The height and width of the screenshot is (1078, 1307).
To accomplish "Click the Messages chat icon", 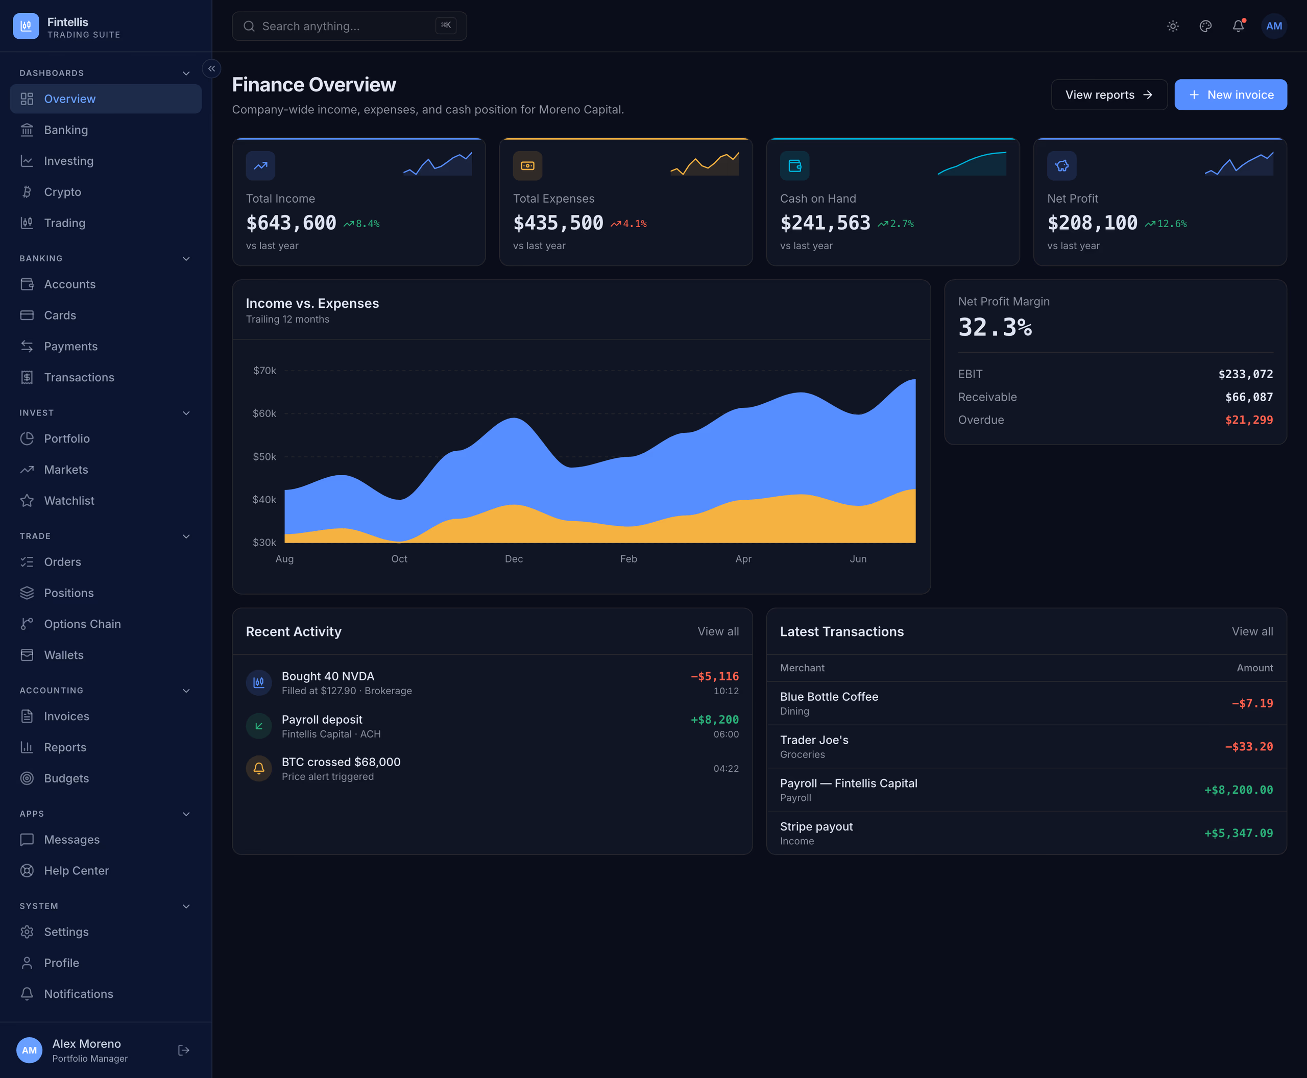I will [x=27, y=840].
